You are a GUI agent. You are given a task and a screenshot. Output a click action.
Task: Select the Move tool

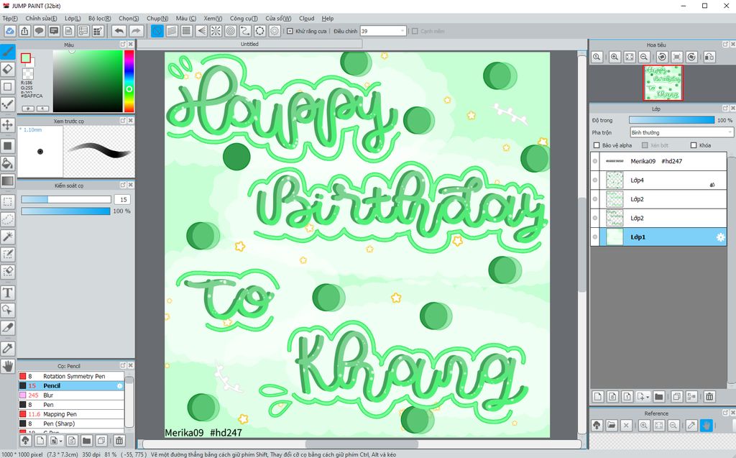[7, 125]
